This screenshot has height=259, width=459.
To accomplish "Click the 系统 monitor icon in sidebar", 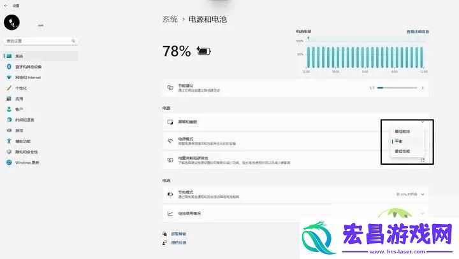I will tap(9, 56).
